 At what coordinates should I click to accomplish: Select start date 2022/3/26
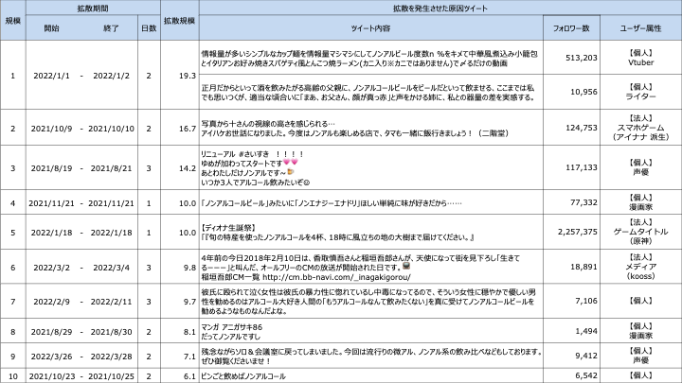pyautogui.click(x=51, y=357)
